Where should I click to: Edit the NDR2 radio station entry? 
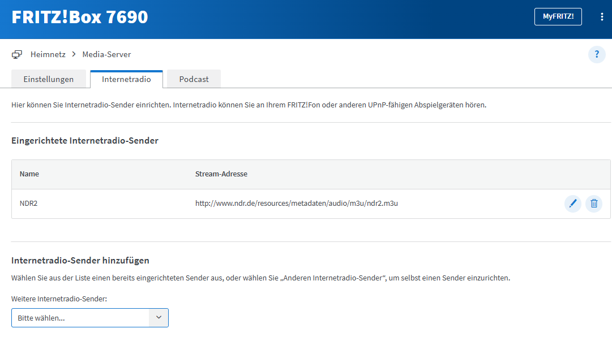coord(572,204)
